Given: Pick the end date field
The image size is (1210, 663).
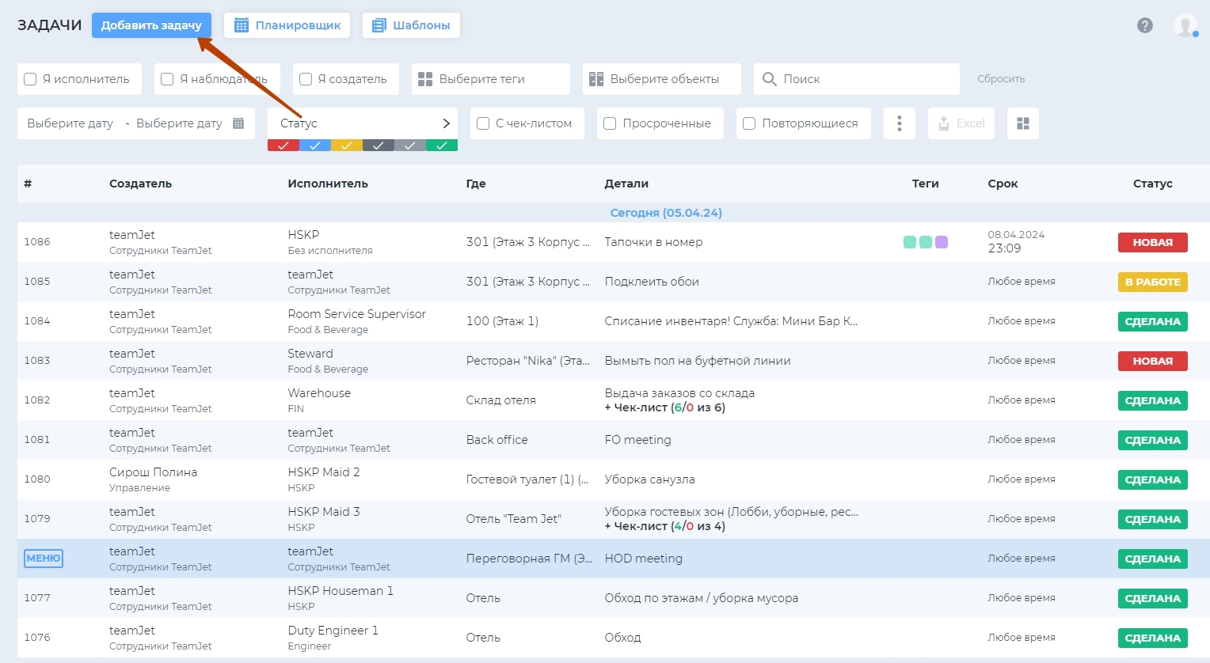Looking at the screenshot, I should click(x=179, y=123).
